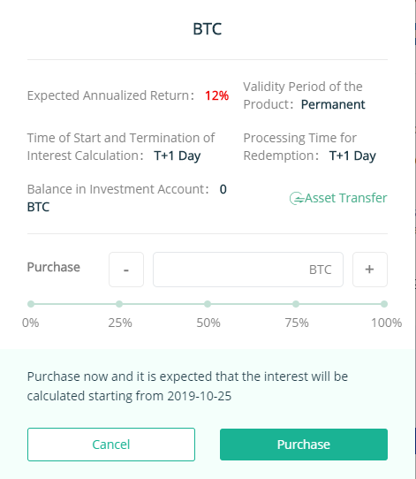The height and width of the screenshot is (479, 416).
Task: Set slider to the 0% dot
Action: click(31, 304)
